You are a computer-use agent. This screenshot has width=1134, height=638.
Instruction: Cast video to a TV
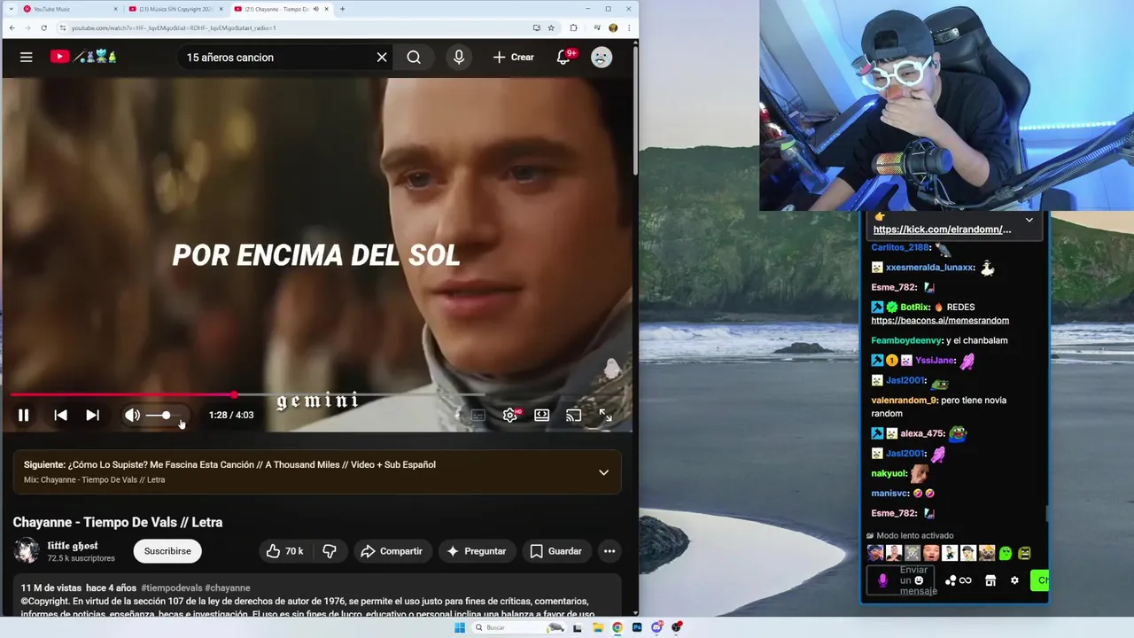(574, 415)
